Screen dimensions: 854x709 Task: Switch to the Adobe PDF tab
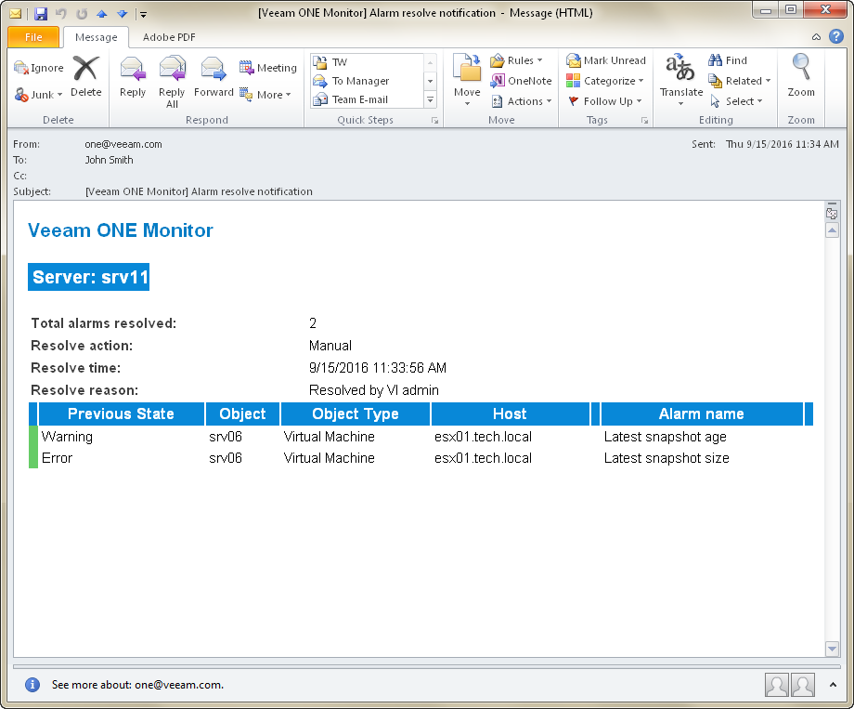(x=169, y=37)
